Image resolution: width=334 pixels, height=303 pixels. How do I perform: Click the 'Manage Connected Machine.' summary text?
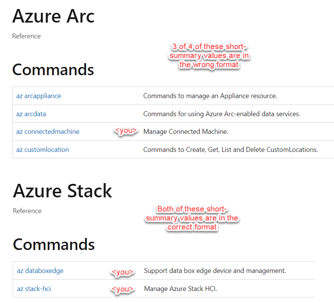pyautogui.click(x=186, y=132)
